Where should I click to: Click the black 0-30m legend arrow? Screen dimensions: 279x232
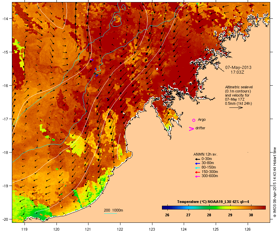[198, 159]
